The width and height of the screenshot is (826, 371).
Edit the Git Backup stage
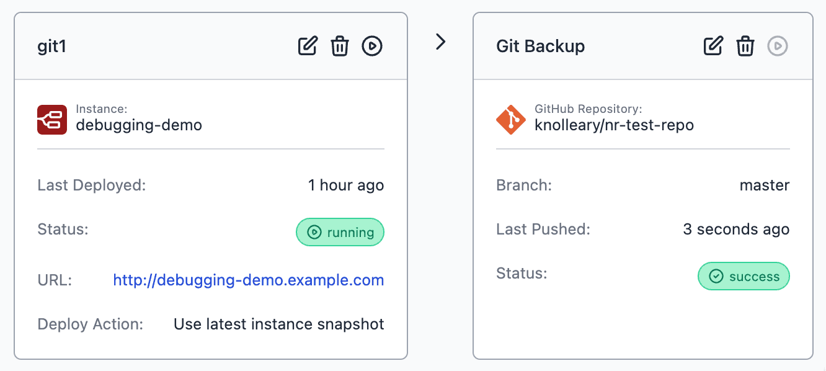pos(713,45)
